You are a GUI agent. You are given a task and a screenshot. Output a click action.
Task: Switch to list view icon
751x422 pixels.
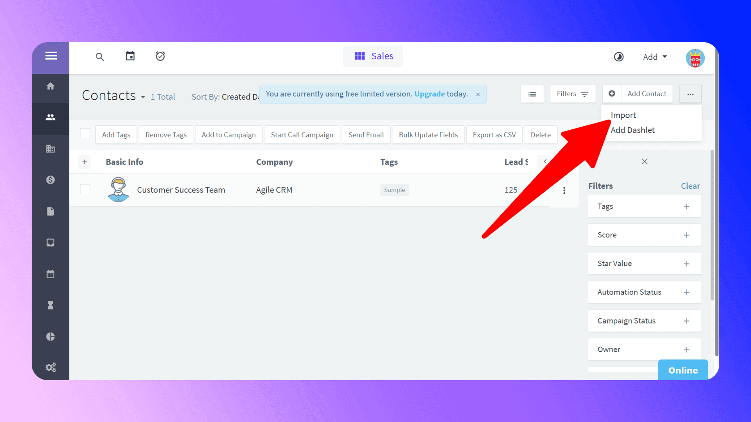[x=532, y=94]
